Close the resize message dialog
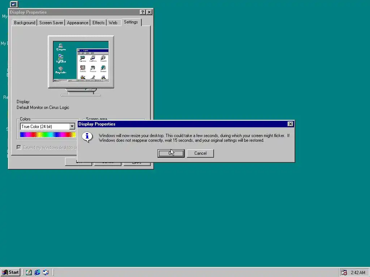 click(290, 124)
